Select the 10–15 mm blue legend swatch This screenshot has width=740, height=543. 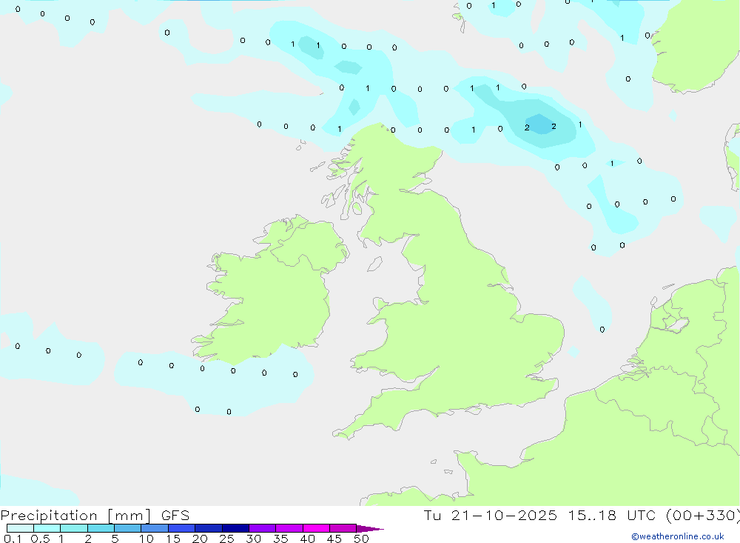click(155, 528)
